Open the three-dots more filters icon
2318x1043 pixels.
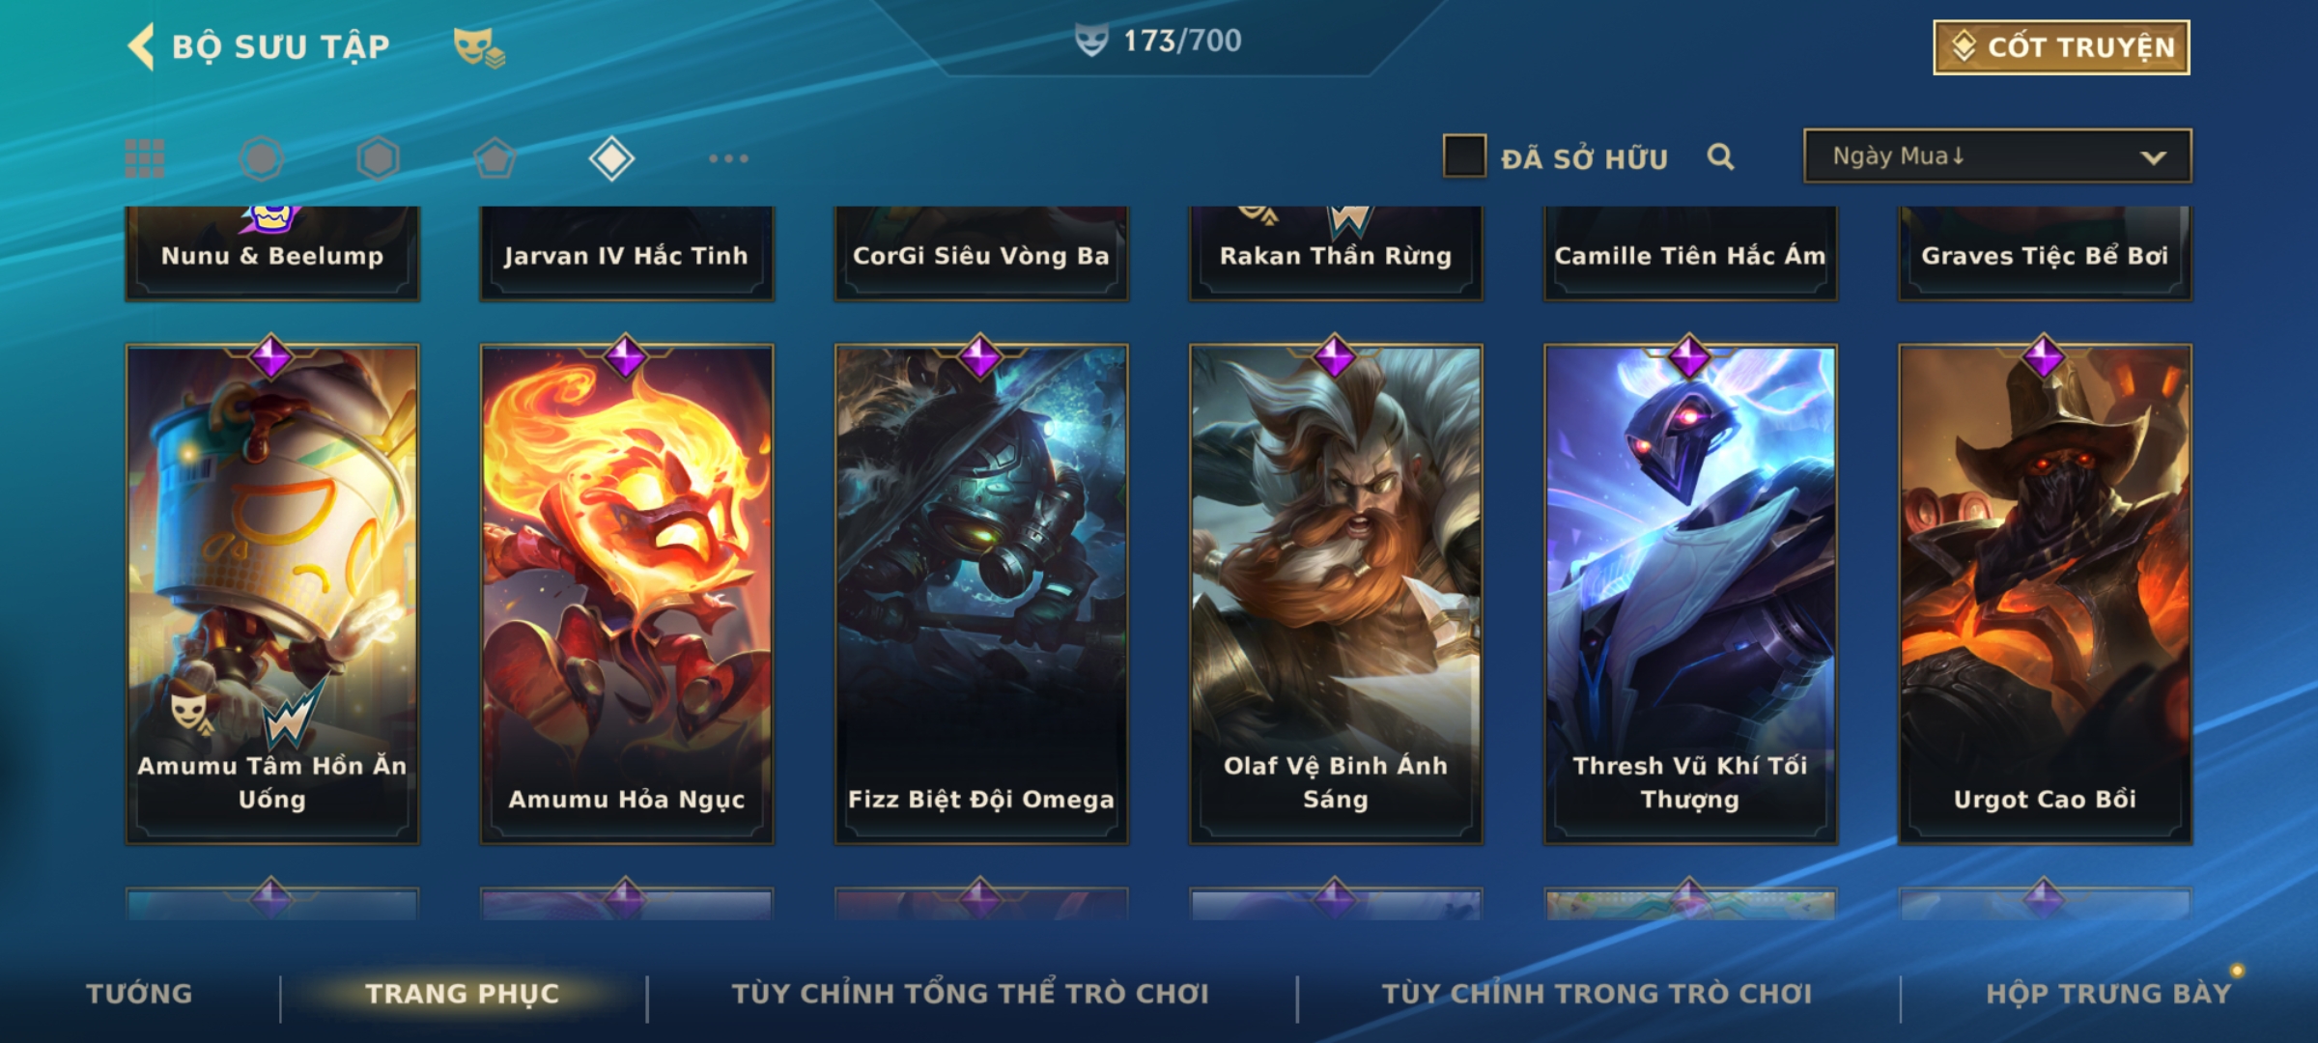click(x=728, y=158)
